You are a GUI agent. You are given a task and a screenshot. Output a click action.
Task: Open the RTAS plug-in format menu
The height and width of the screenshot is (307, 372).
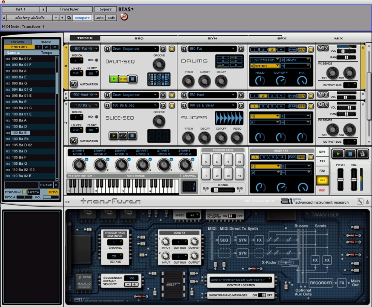pyautogui.click(x=126, y=9)
